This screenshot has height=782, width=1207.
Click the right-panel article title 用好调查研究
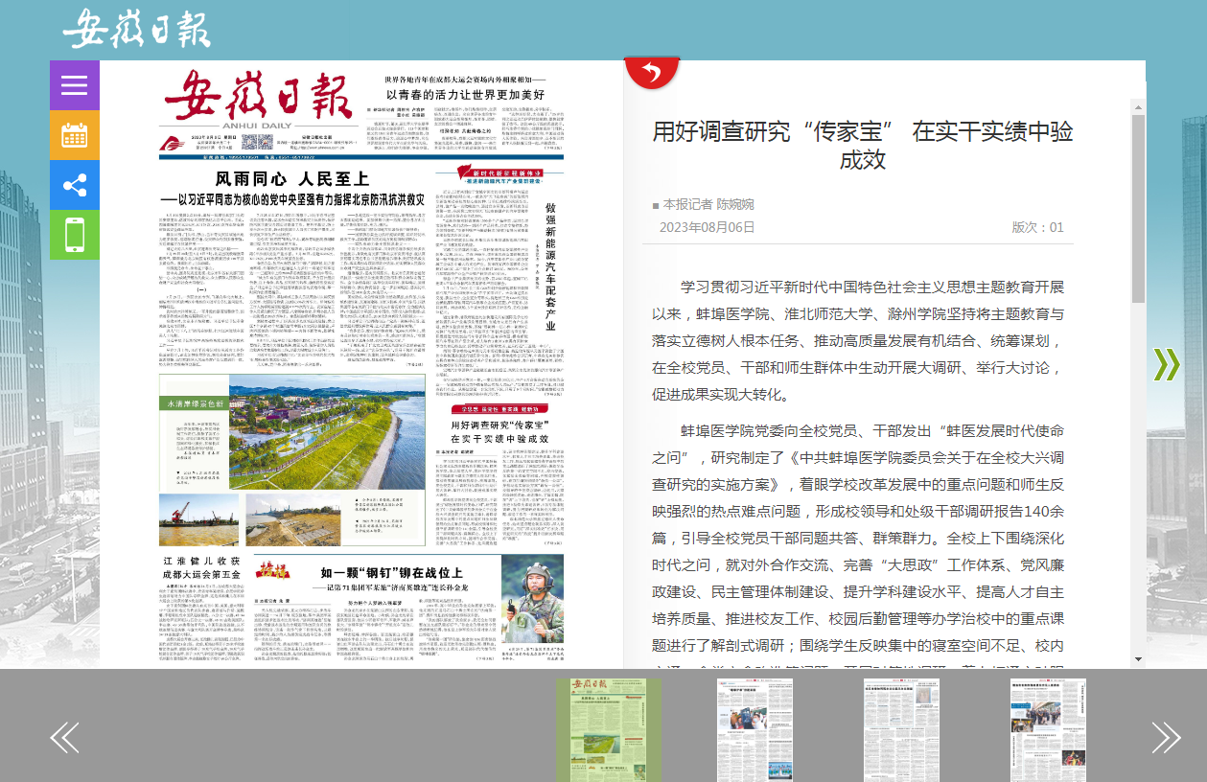click(863, 146)
